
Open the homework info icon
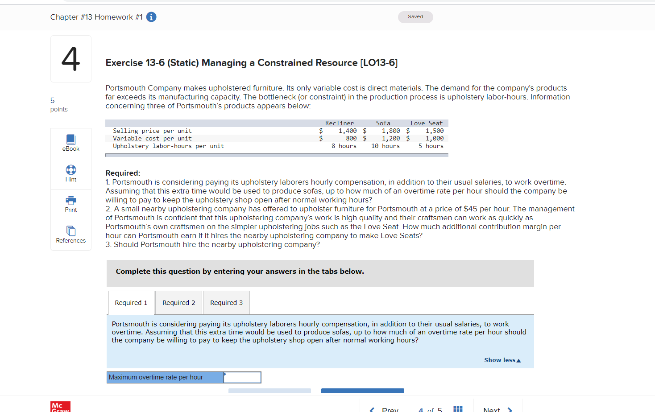pos(151,17)
